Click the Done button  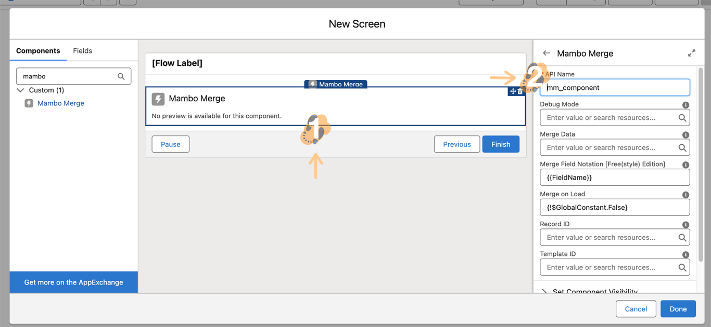coord(678,309)
